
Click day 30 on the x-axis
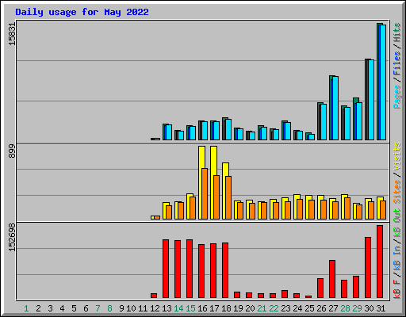click(x=369, y=308)
